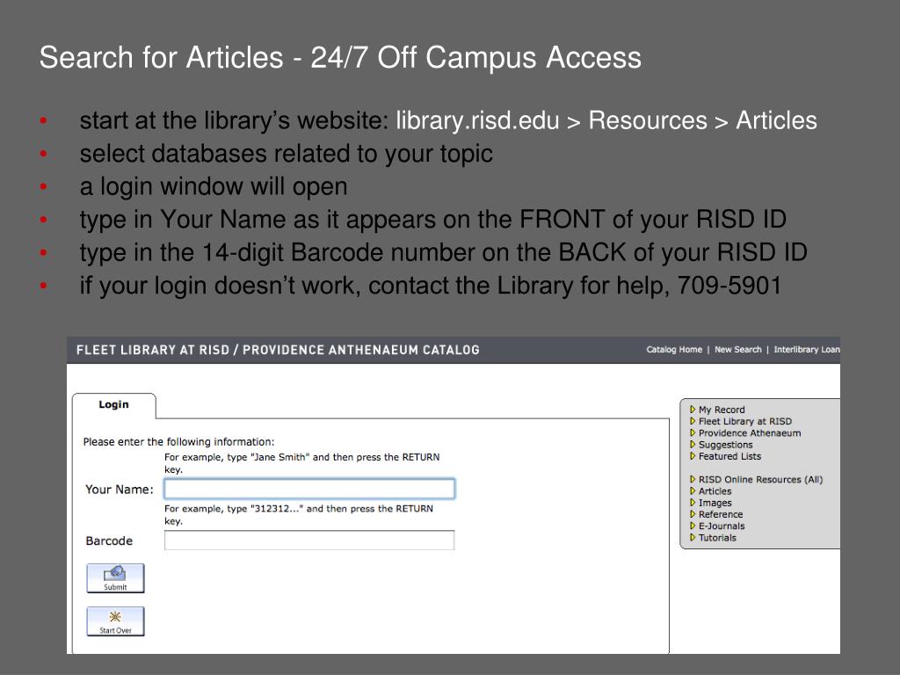Click the Start Over button
The width and height of the screenshot is (900, 675).
115,621
